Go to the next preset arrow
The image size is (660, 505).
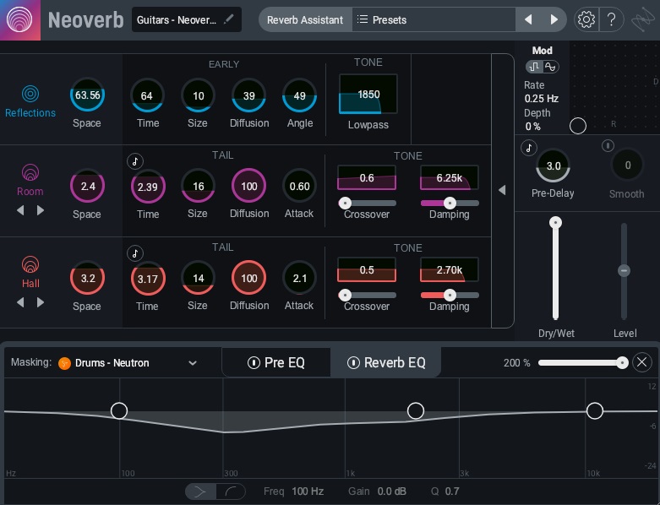pos(554,19)
